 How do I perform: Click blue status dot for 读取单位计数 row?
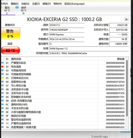(2, 82)
